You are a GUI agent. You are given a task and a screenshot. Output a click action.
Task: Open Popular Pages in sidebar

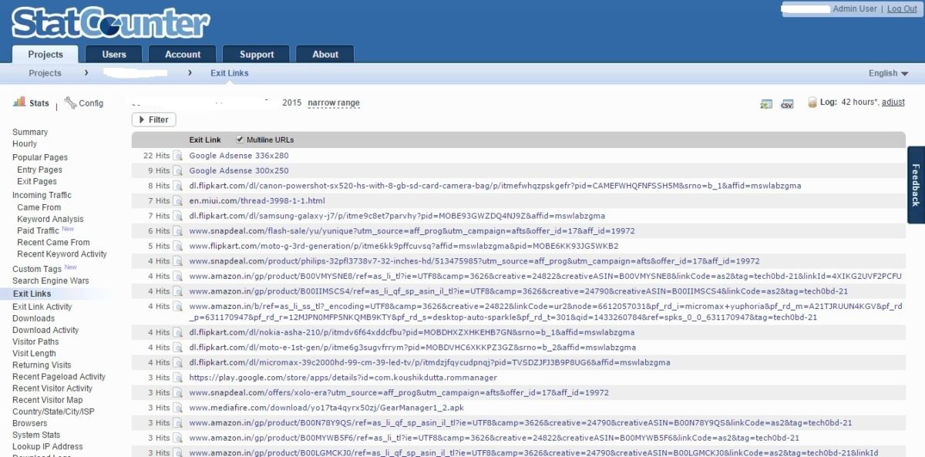(40, 157)
